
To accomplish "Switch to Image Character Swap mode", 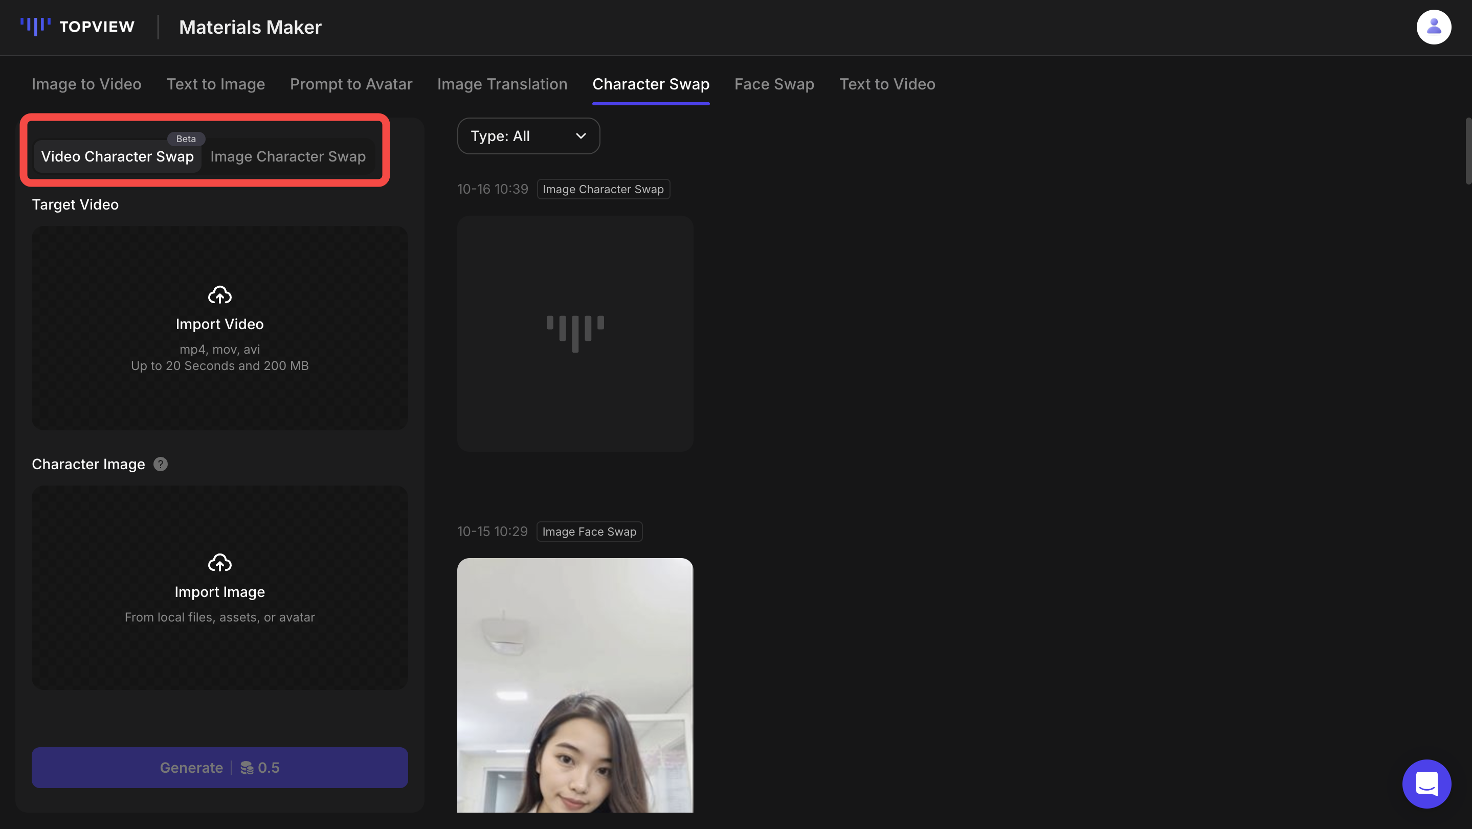I will pyautogui.click(x=288, y=156).
